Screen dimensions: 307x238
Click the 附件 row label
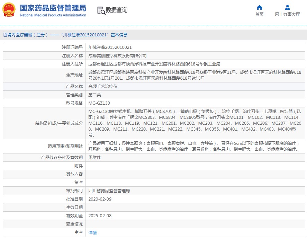[79, 166]
